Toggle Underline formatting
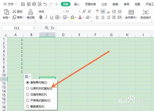The width and height of the screenshot is (154, 111). point(52,17)
